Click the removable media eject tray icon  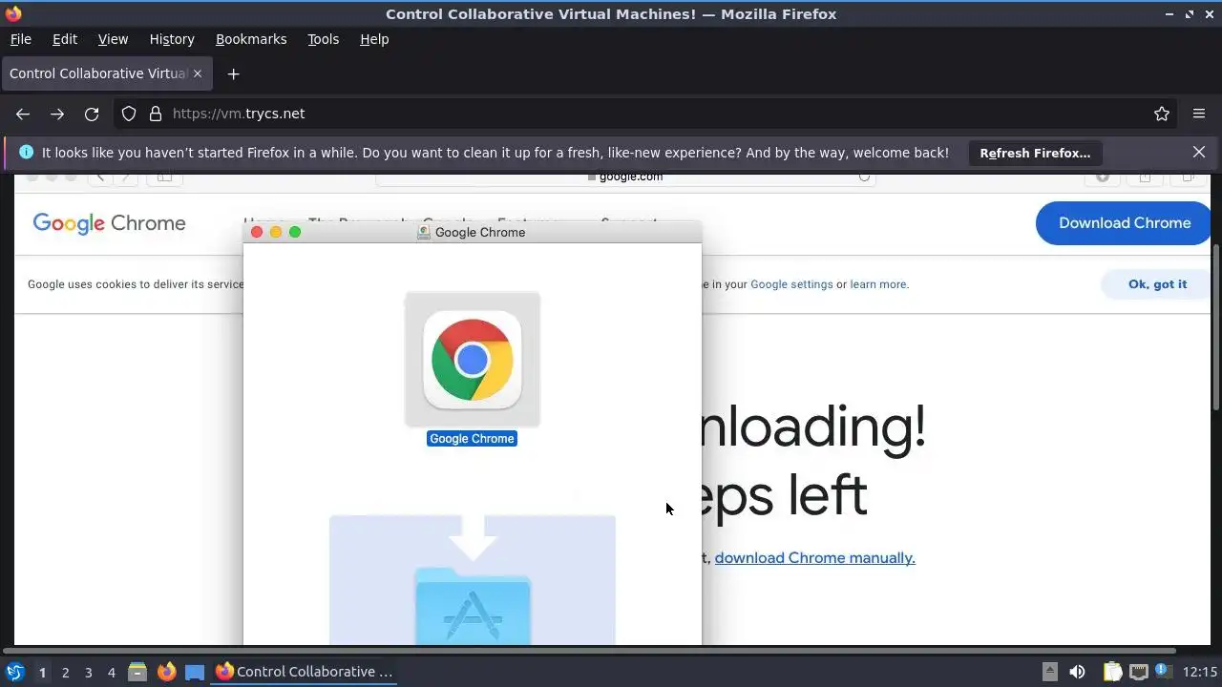click(1049, 672)
